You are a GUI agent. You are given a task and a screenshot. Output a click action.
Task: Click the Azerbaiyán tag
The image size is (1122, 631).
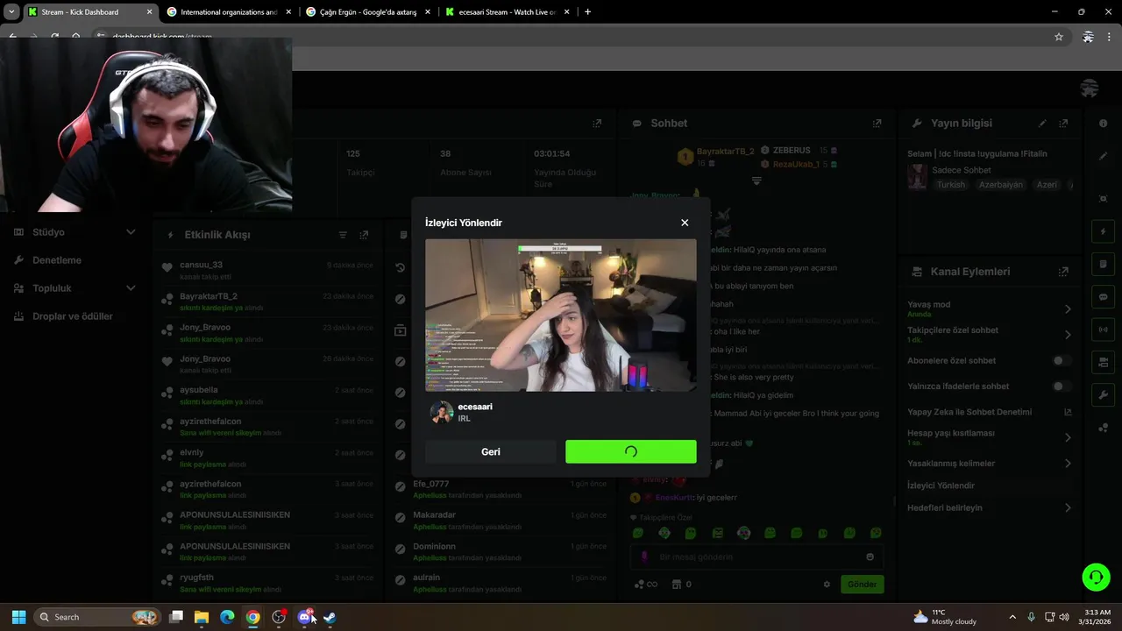(1000, 185)
